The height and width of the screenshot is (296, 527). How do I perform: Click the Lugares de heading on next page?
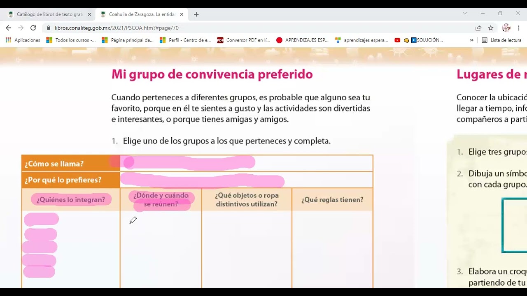tap(492, 74)
